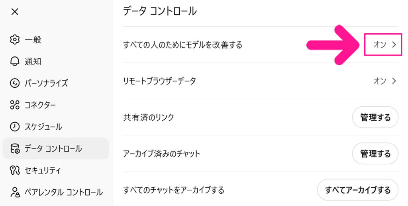The height and width of the screenshot is (206, 408).
Task: Click the セキュリティ key icon
Action: point(15,171)
